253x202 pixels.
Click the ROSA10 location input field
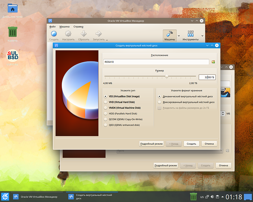tap(156, 62)
